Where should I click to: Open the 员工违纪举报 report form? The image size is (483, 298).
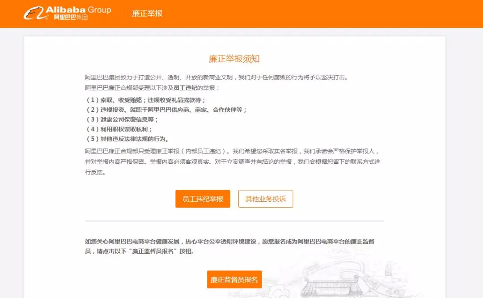203,199
